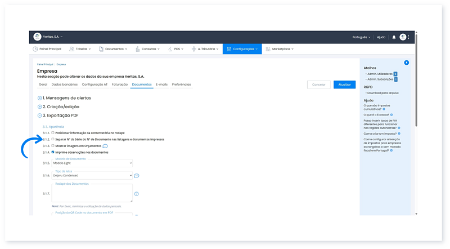Uncheck Imprime observações nos documentos
The height and width of the screenshot is (249, 450).
(53, 152)
